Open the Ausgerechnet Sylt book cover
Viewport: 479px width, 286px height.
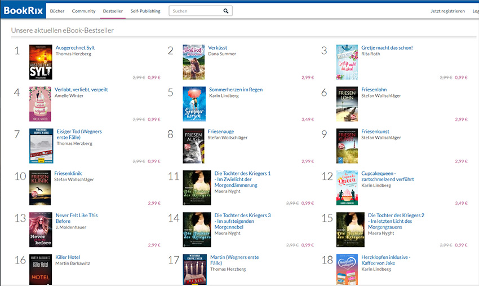click(x=41, y=62)
